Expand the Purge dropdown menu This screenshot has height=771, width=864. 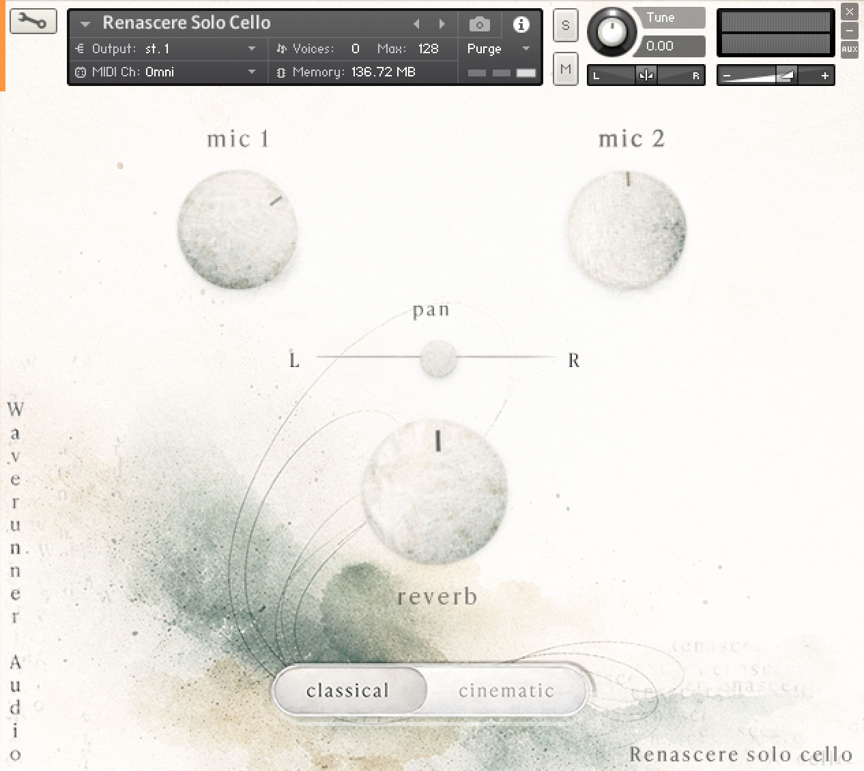click(x=525, y=48)
